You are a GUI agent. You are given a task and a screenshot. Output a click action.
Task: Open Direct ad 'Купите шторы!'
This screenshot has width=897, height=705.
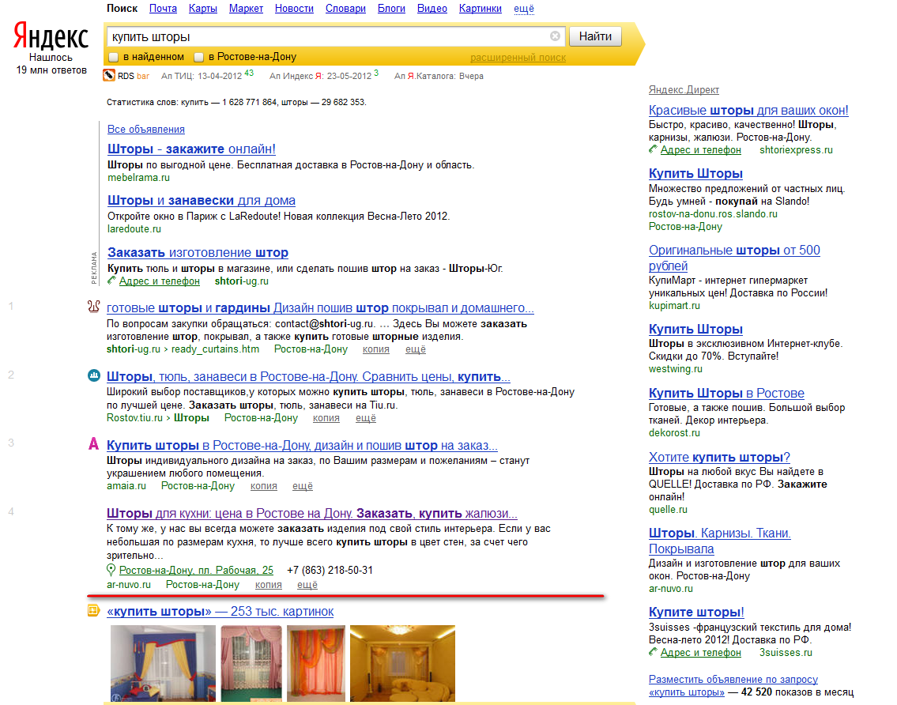(x=696, y=612)
